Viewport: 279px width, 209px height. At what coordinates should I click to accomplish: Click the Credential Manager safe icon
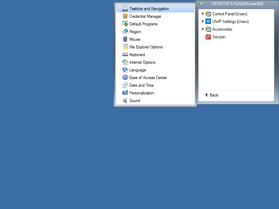tap(125, 16)
